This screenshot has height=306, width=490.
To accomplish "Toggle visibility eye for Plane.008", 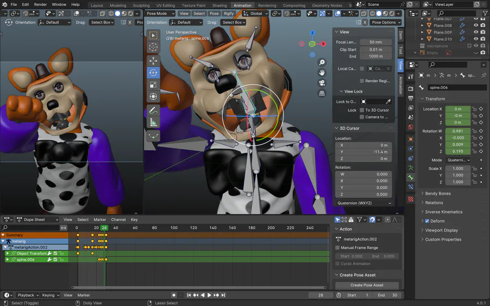I will click(476, 25).
